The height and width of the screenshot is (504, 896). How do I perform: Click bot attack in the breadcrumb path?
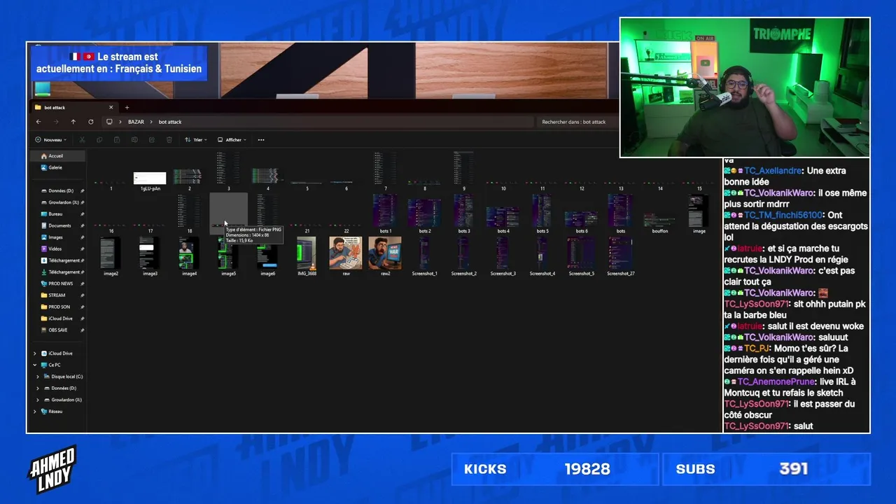(x=170, y=122)
